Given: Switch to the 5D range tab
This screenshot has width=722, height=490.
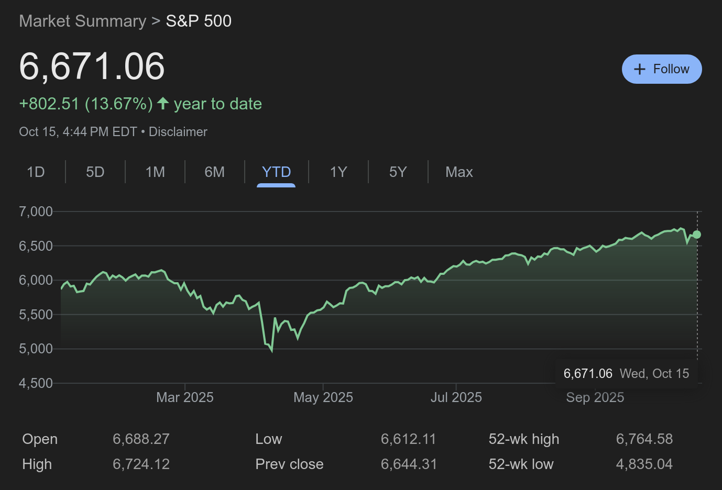Looking at the screenshot, I should click(x=95, y=172).
